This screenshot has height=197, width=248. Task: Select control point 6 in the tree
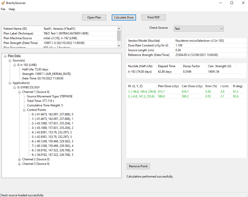tap(52, 141)
